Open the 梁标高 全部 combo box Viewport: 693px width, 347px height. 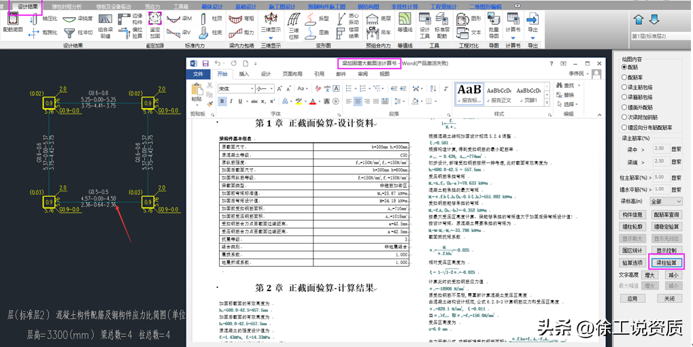(666, 201)
